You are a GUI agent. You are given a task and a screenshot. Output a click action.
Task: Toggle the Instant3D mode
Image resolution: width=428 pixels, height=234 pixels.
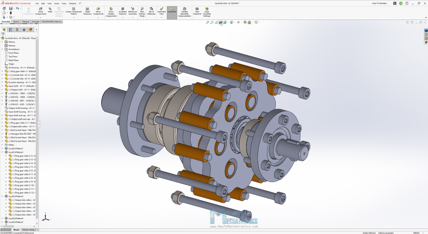click(172, 11)
